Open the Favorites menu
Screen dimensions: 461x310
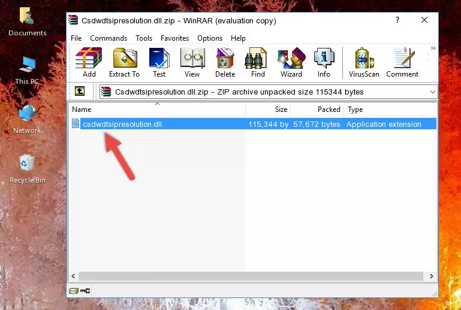tap(174, 38)
